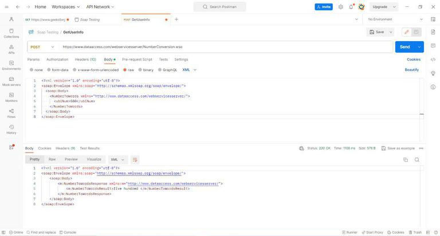Open the environment quick look icon
Viewport: 440px width, 236px height.
(433, 19)
